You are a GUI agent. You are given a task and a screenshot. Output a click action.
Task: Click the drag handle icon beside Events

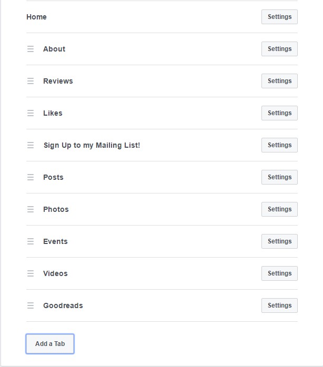point(31,241)
